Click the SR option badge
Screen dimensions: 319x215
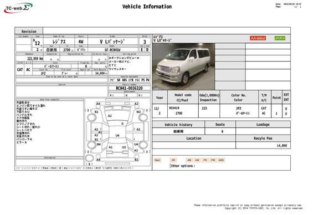tap(173, 160)
